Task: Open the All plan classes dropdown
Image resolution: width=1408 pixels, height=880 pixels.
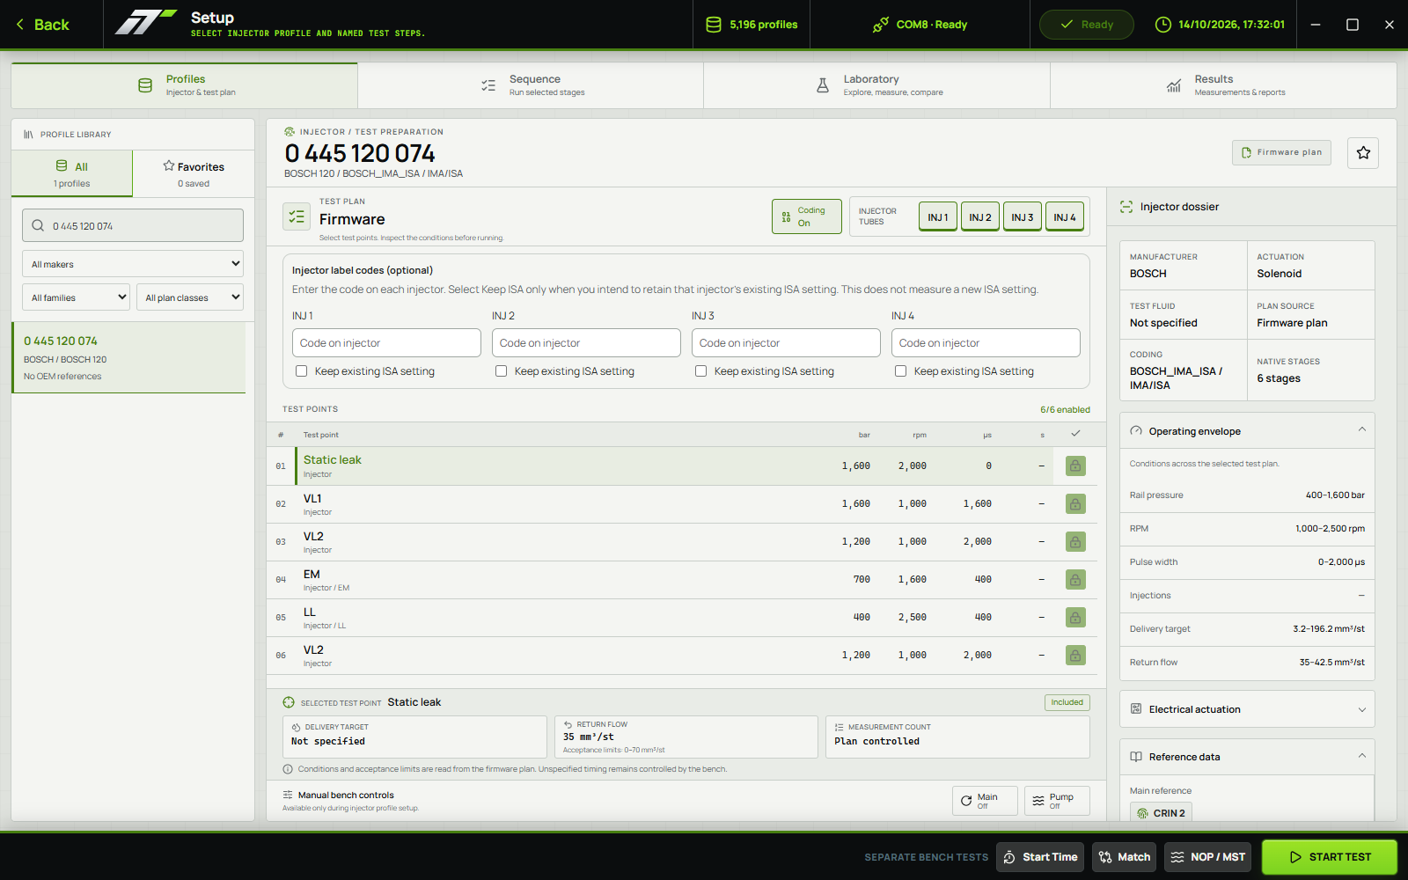Action: 190,297
